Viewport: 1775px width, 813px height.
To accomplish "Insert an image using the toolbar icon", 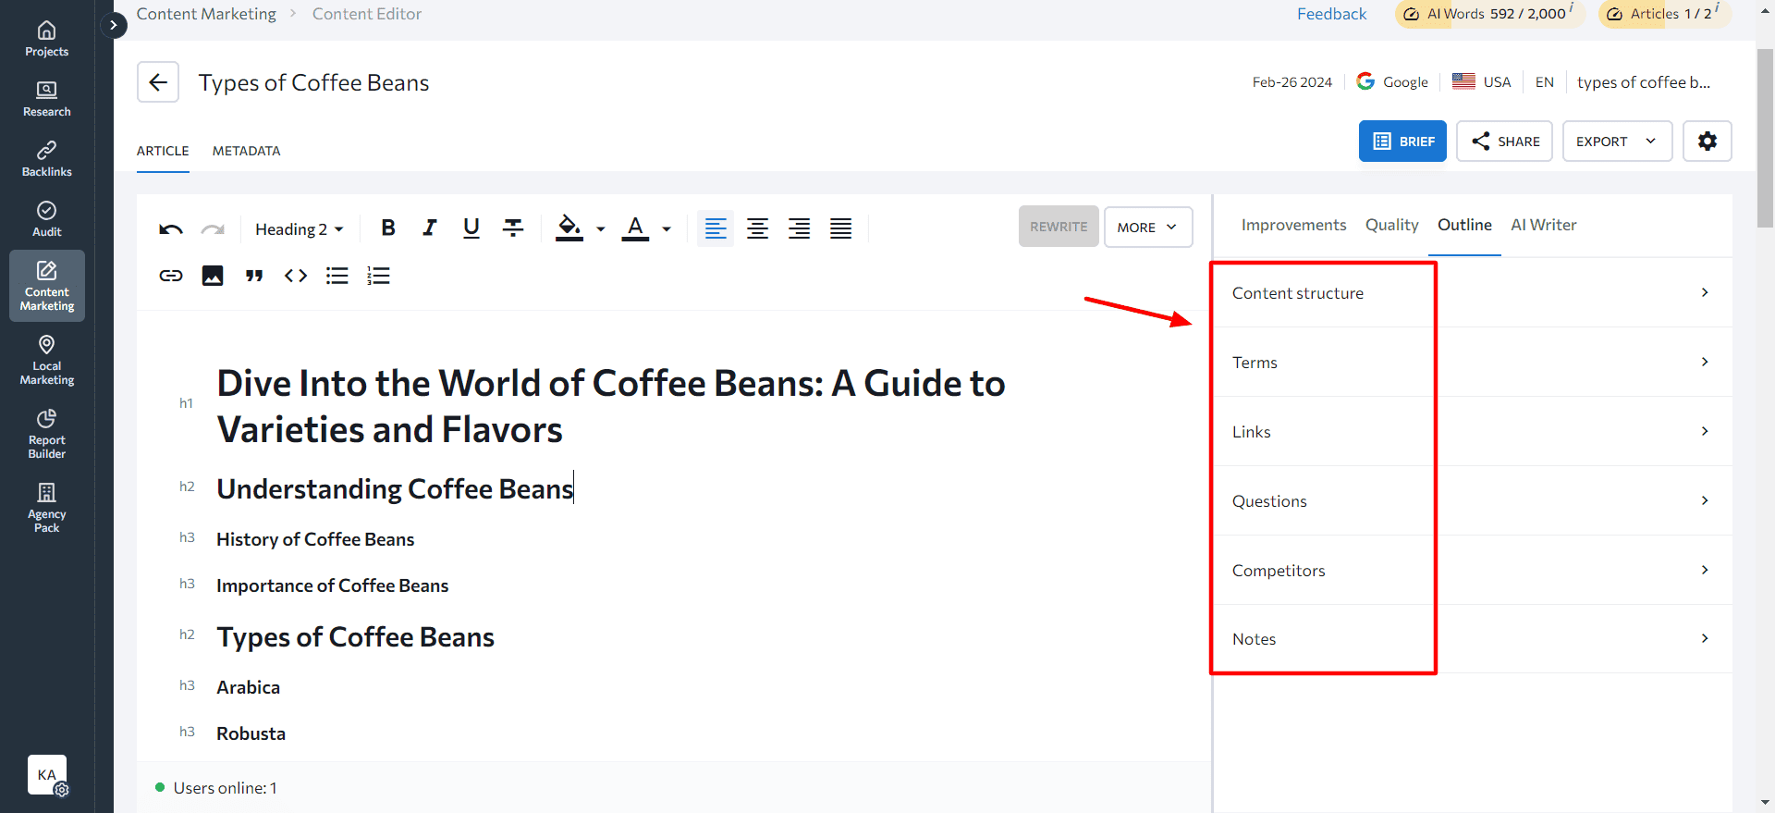I will [x=213, y=276].
